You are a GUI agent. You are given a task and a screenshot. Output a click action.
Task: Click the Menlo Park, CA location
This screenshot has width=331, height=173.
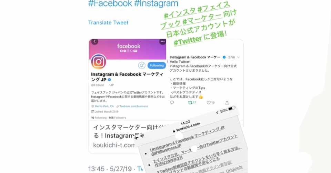pos(103,106)
